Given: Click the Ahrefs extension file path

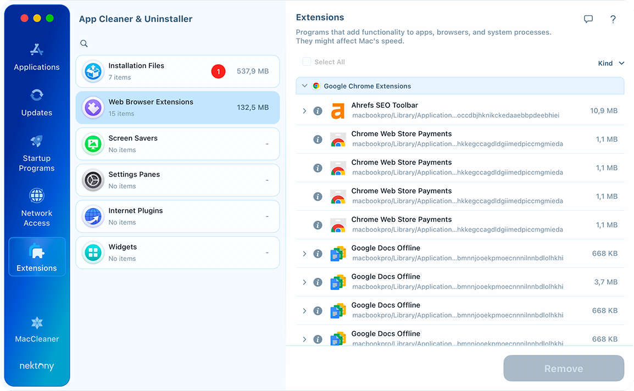Looking at the screenshot, I should [455, 116].
